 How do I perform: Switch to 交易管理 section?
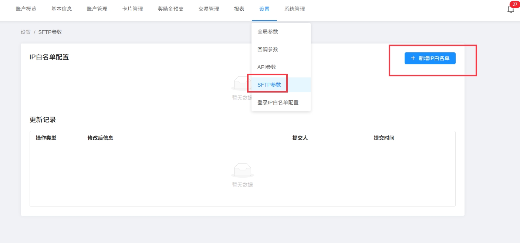[209, 9]
